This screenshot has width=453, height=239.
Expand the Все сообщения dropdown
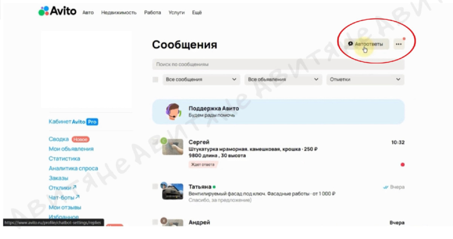tap(201, 80)
